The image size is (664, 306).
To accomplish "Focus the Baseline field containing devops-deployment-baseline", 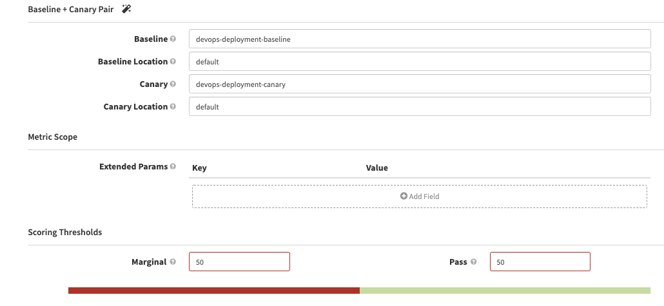I will [420, 39].
